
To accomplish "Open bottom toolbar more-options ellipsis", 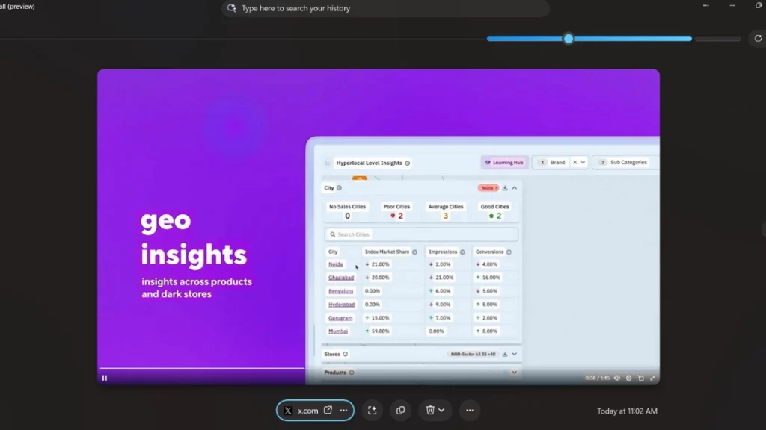I will (470, 411).
